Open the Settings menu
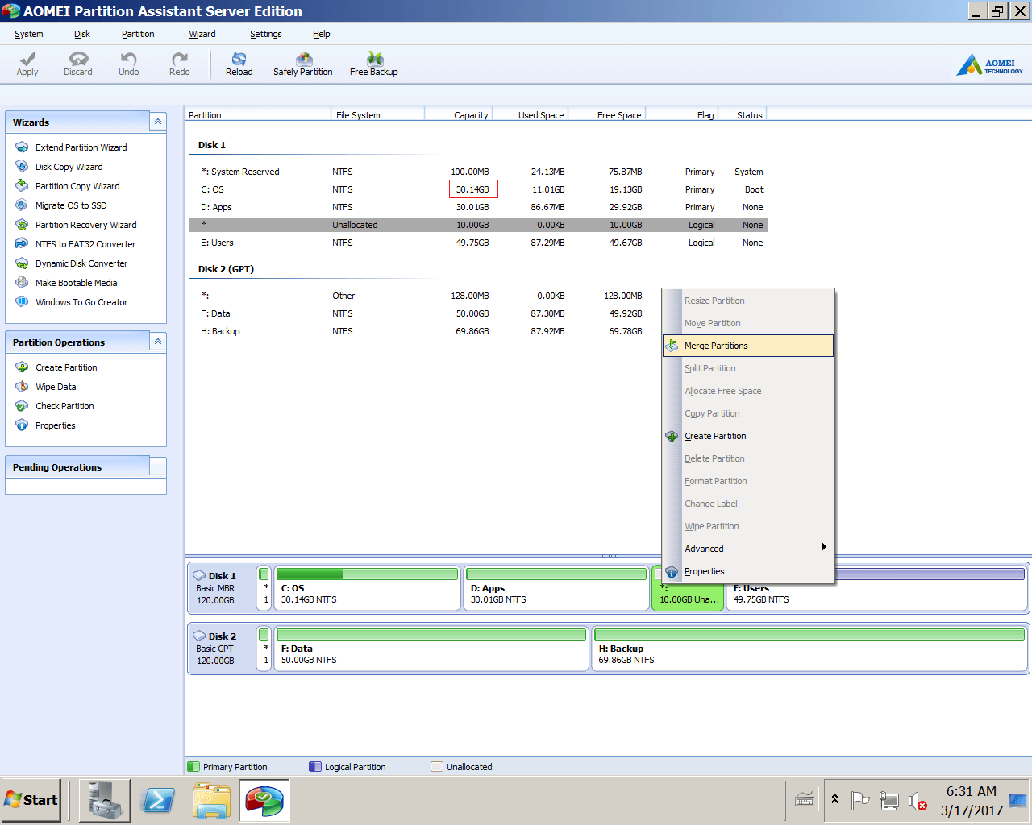 266,34
